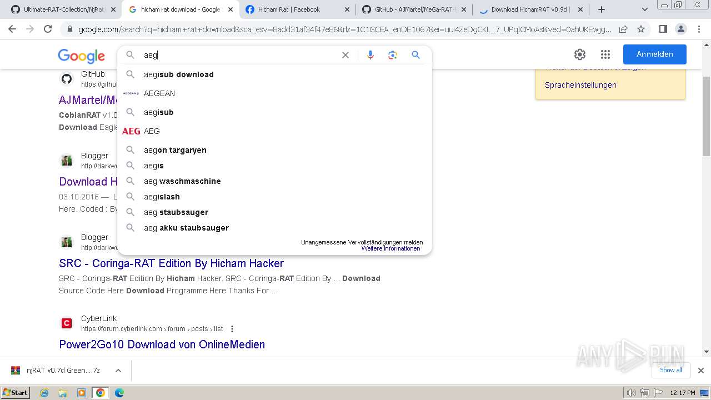Click the Google logo
This screenshot has height=400, width=711.
coord(81,56)
